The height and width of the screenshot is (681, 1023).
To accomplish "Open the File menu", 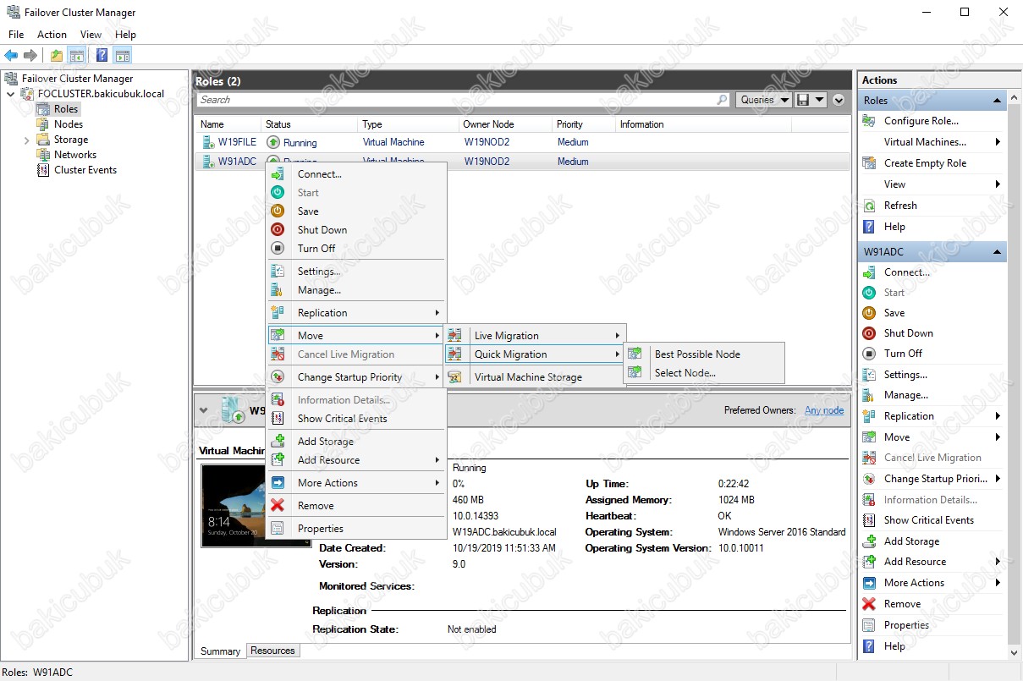I will [x=16, y=35].
